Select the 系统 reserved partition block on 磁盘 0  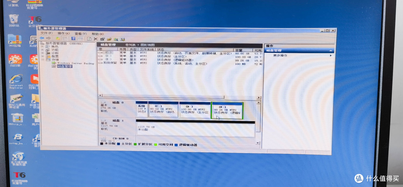(x=142, y=109)
